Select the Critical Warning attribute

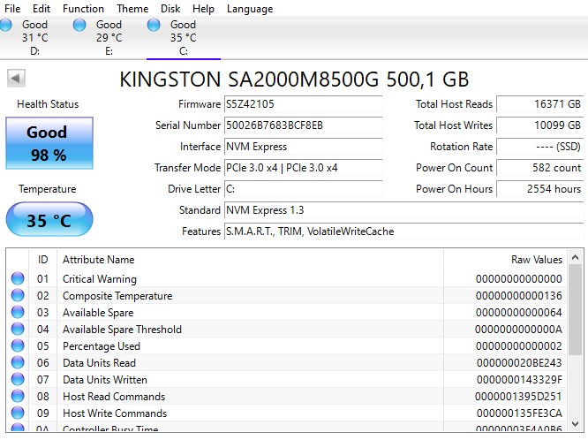(x=100, y=279)
